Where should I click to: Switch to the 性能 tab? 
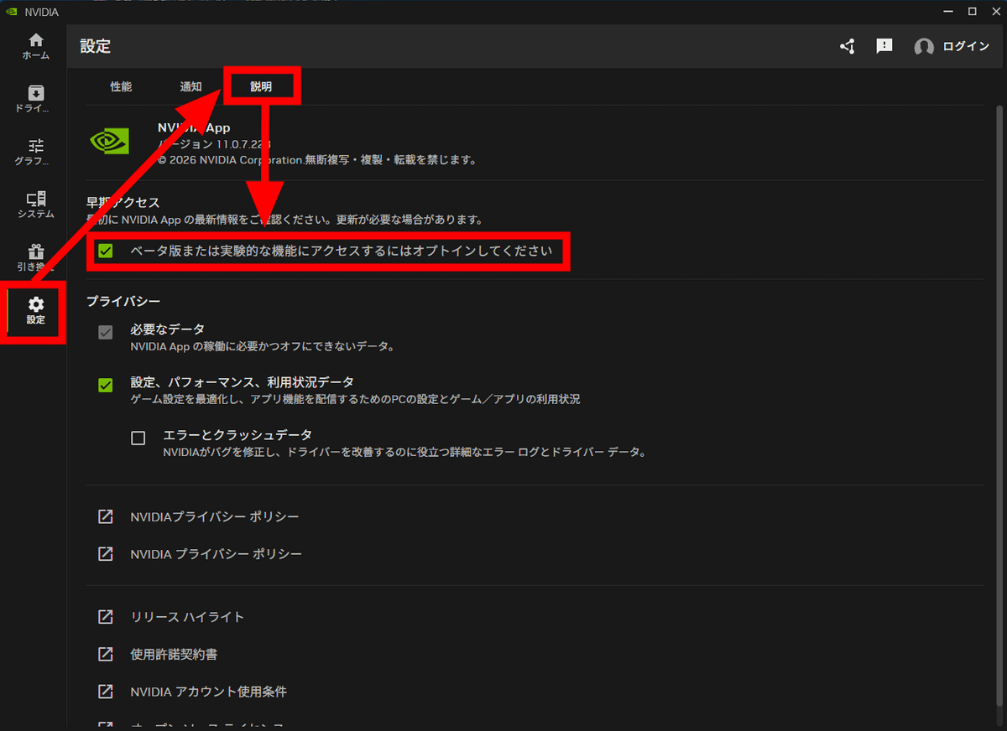click(x=121, y=86)
